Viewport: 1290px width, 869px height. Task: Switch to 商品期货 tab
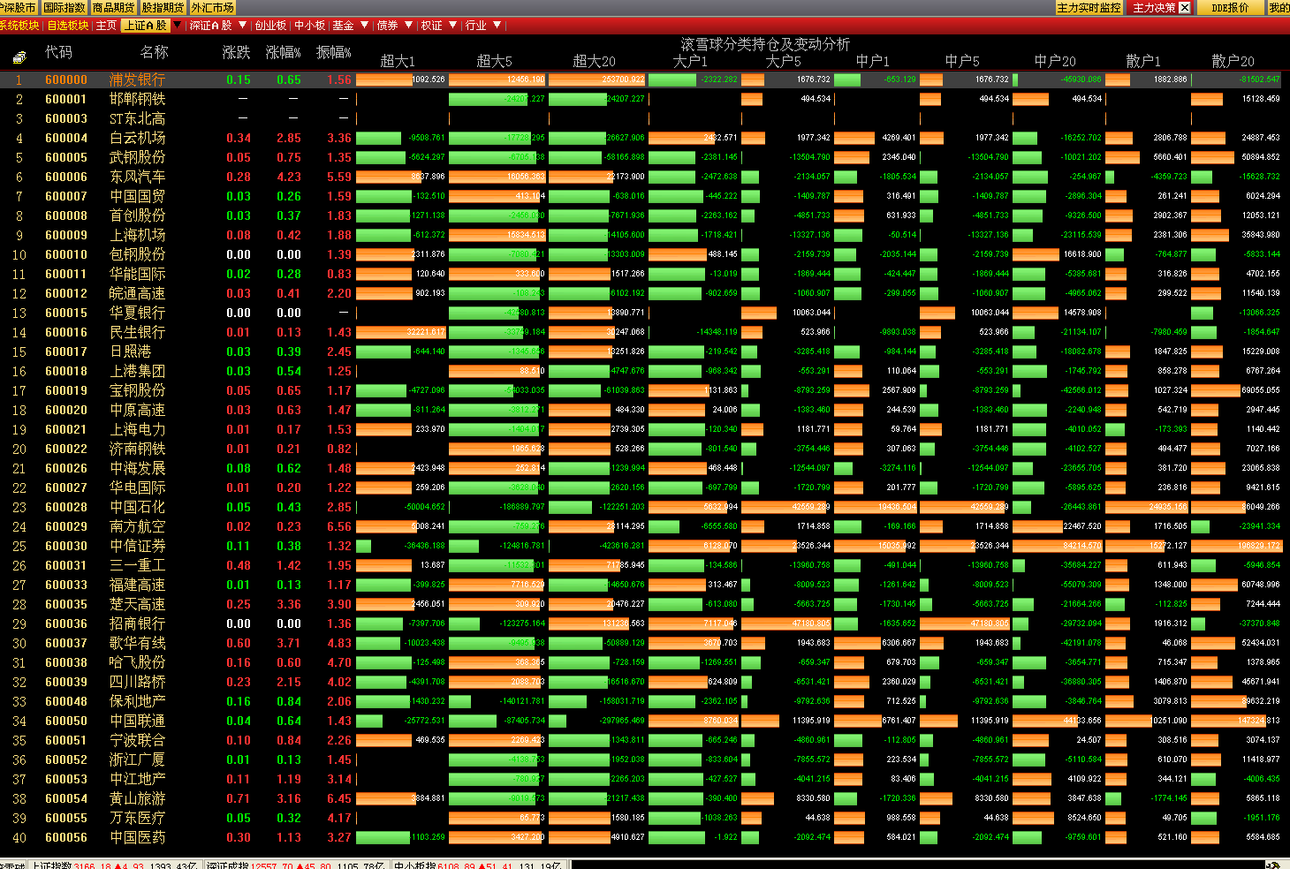click(113, 7)
